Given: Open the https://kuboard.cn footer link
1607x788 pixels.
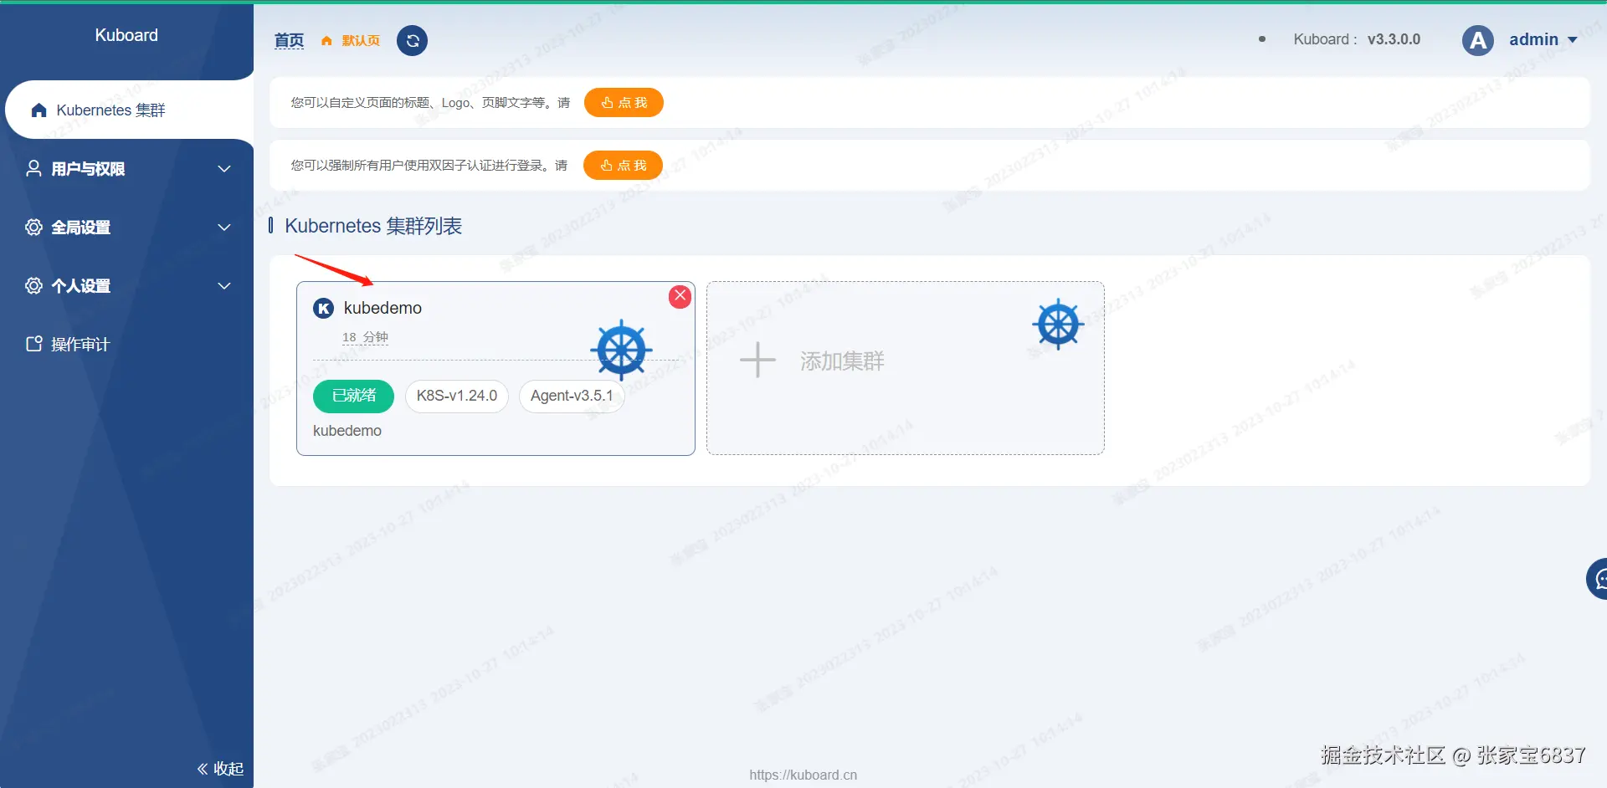Looking at the screenshot, I should [803, 775].
